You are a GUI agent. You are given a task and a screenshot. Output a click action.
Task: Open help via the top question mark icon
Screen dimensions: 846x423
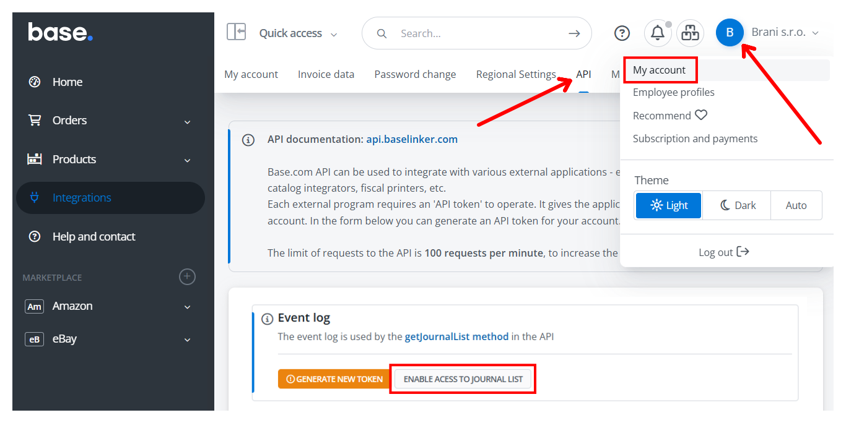[622, 33]
